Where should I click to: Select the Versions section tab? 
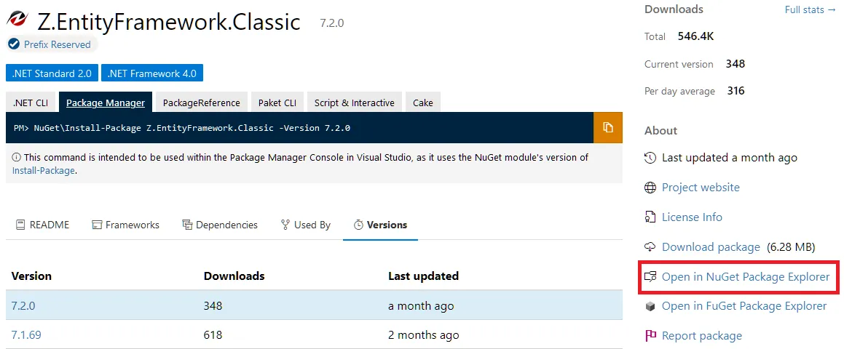pos(380,225)
